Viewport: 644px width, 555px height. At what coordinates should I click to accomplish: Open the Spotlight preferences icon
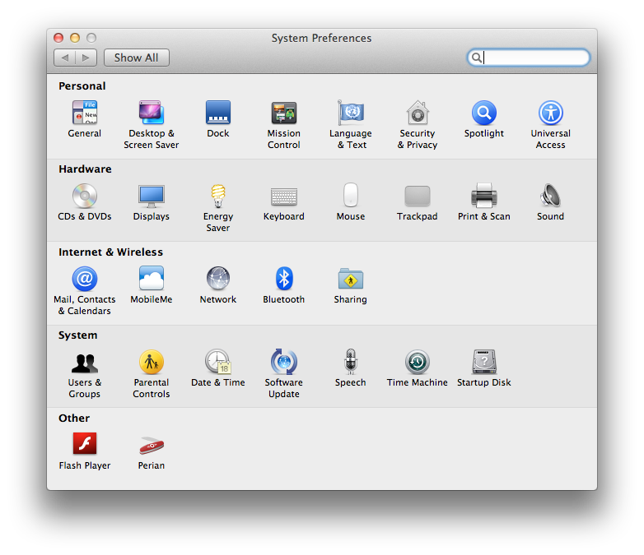484,113
